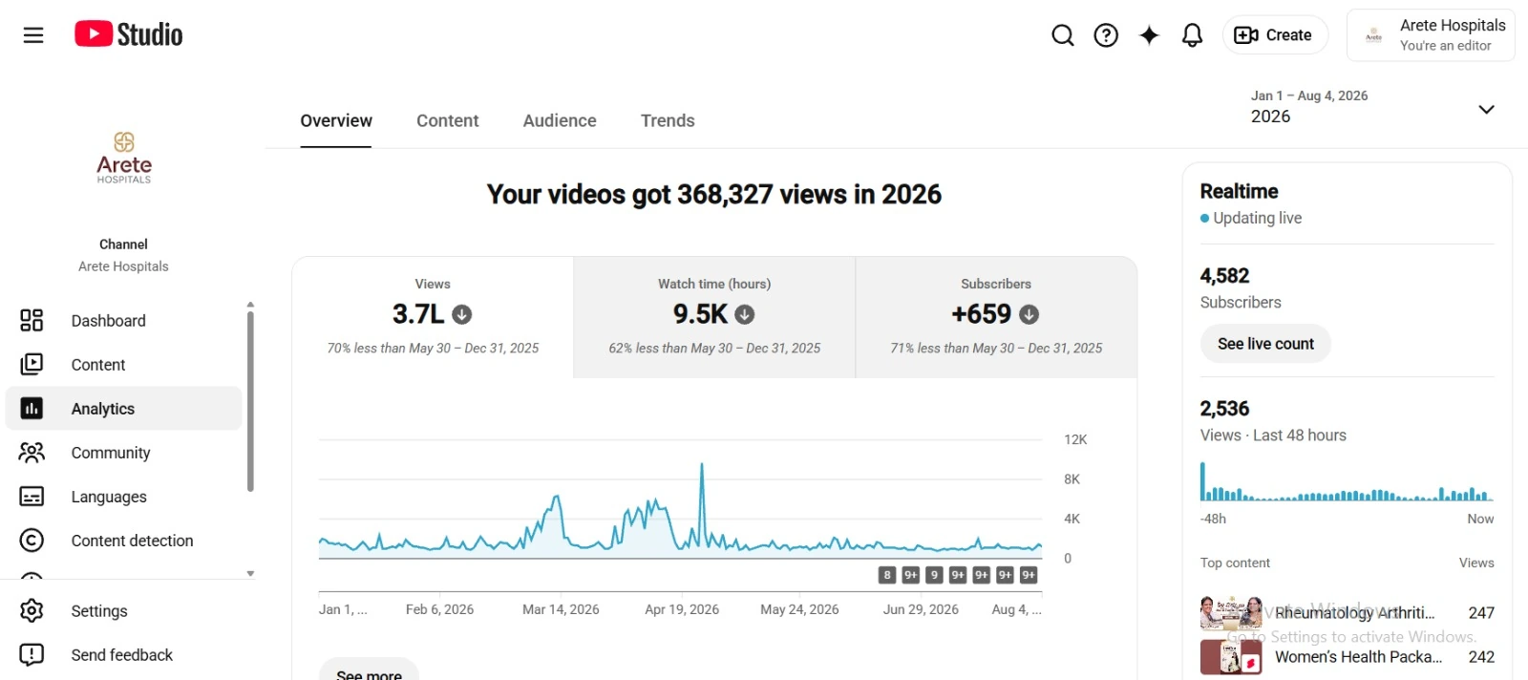Click the down-arrow icon beside +659 subscribers
The height and width of the screenshot is (680, 1528).
click(x=1029, y=314)
